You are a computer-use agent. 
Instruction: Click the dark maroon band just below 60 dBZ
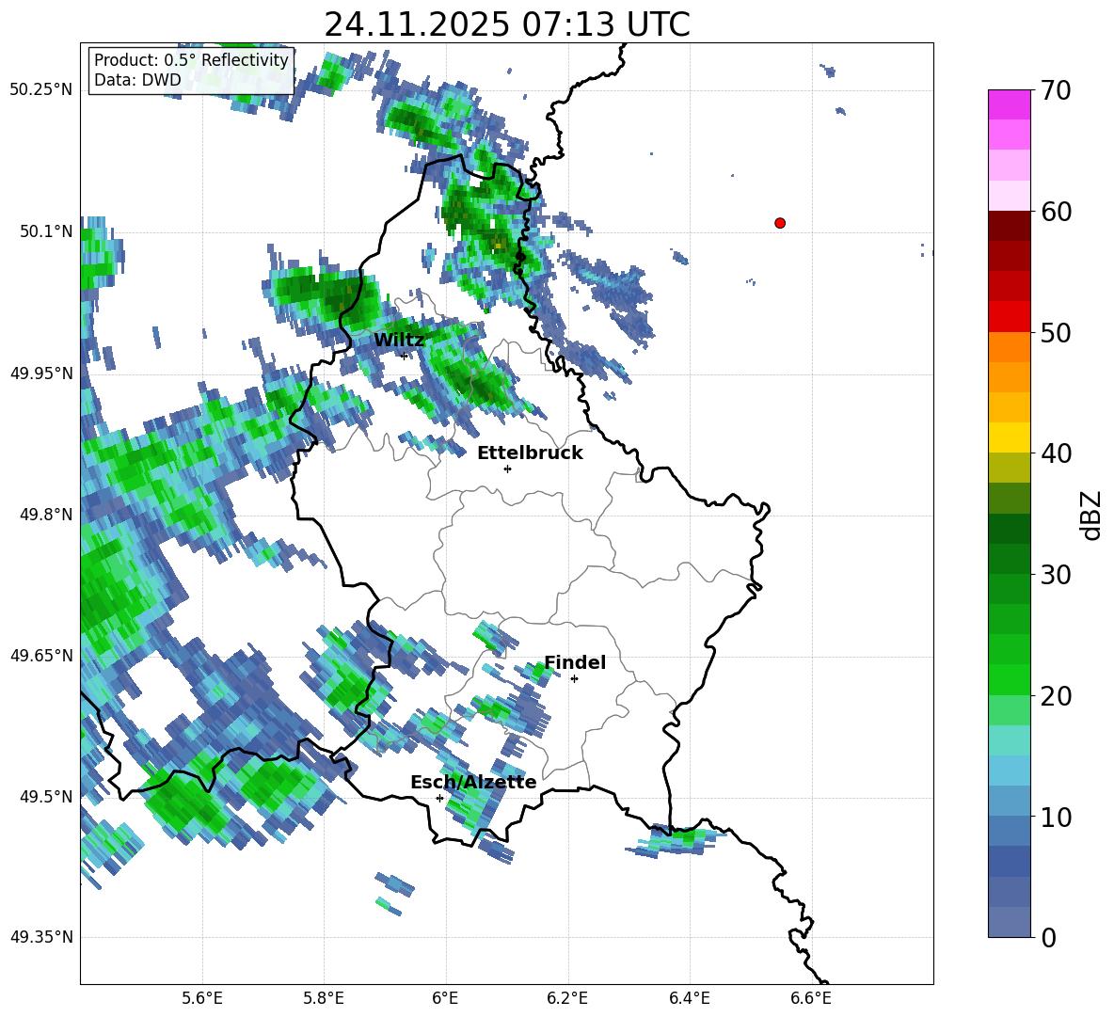point(1010,227)
